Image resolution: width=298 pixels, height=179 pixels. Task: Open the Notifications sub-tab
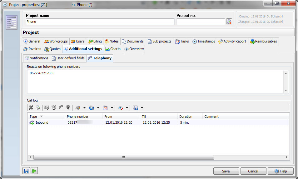tap(37, 58)
